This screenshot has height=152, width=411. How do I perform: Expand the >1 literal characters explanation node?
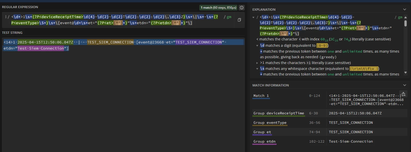(x=257, y=63)
